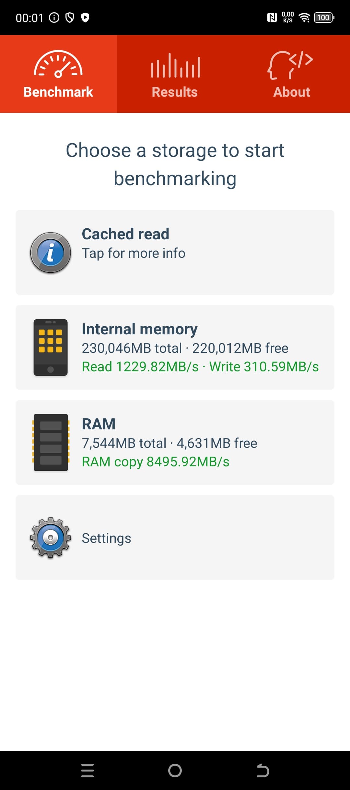The image size is (350, 790).
Task: Tap the Wi-Fi status icon
Action: pyautogui.click(x=304, y=18)
